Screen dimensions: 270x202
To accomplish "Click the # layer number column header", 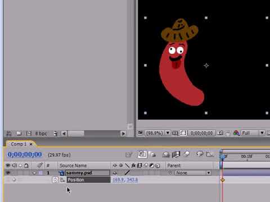I will 48,166.
